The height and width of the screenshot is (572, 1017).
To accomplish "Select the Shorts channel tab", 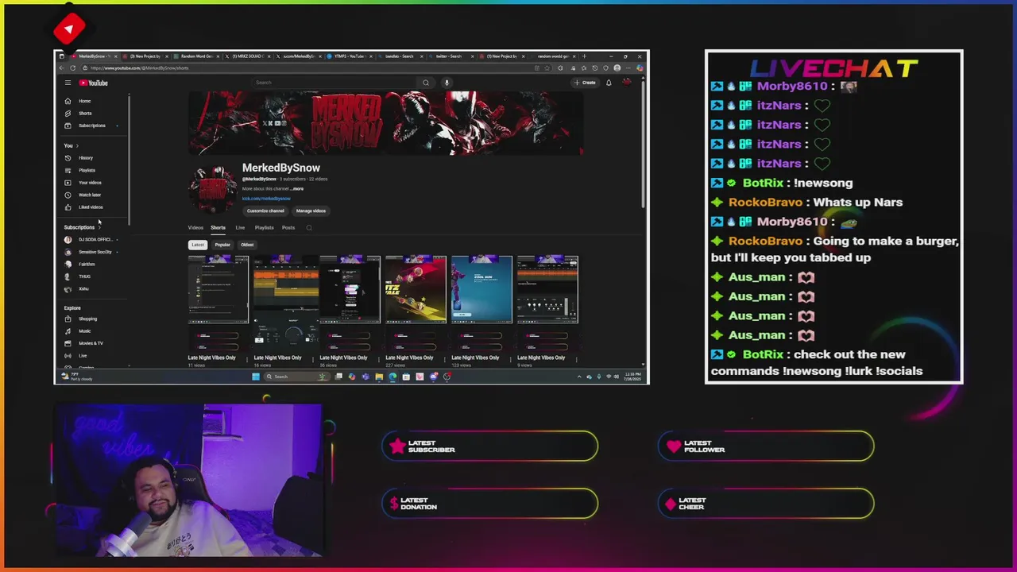I will tap(218, 228).
